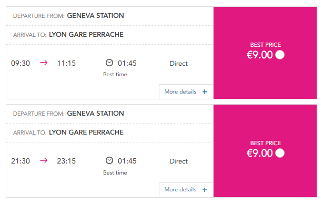Screen dimensions: 333x204
Task: Click the plus icon on the first More details
Action: pos(205,91)
